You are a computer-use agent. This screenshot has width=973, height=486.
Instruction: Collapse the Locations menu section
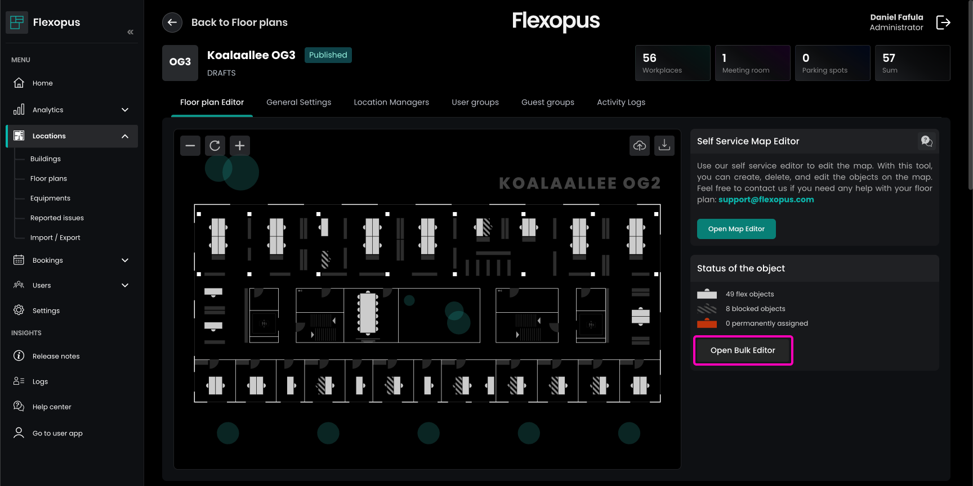[x=125, y=136]
